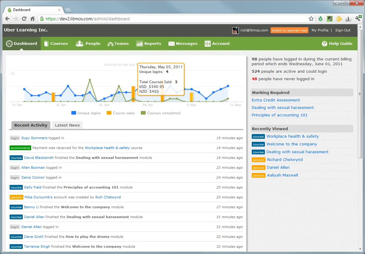
Task: Click Switch to learner view button
Action: coord(289,30)
